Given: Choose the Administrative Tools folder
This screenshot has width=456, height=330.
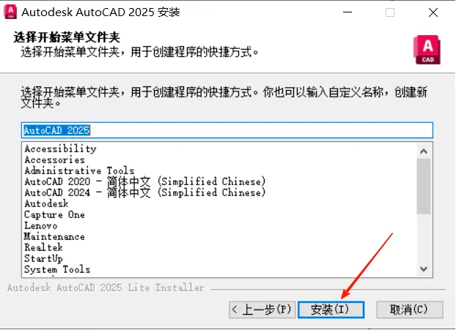Looking at the screenshot, I should [79, 170].
